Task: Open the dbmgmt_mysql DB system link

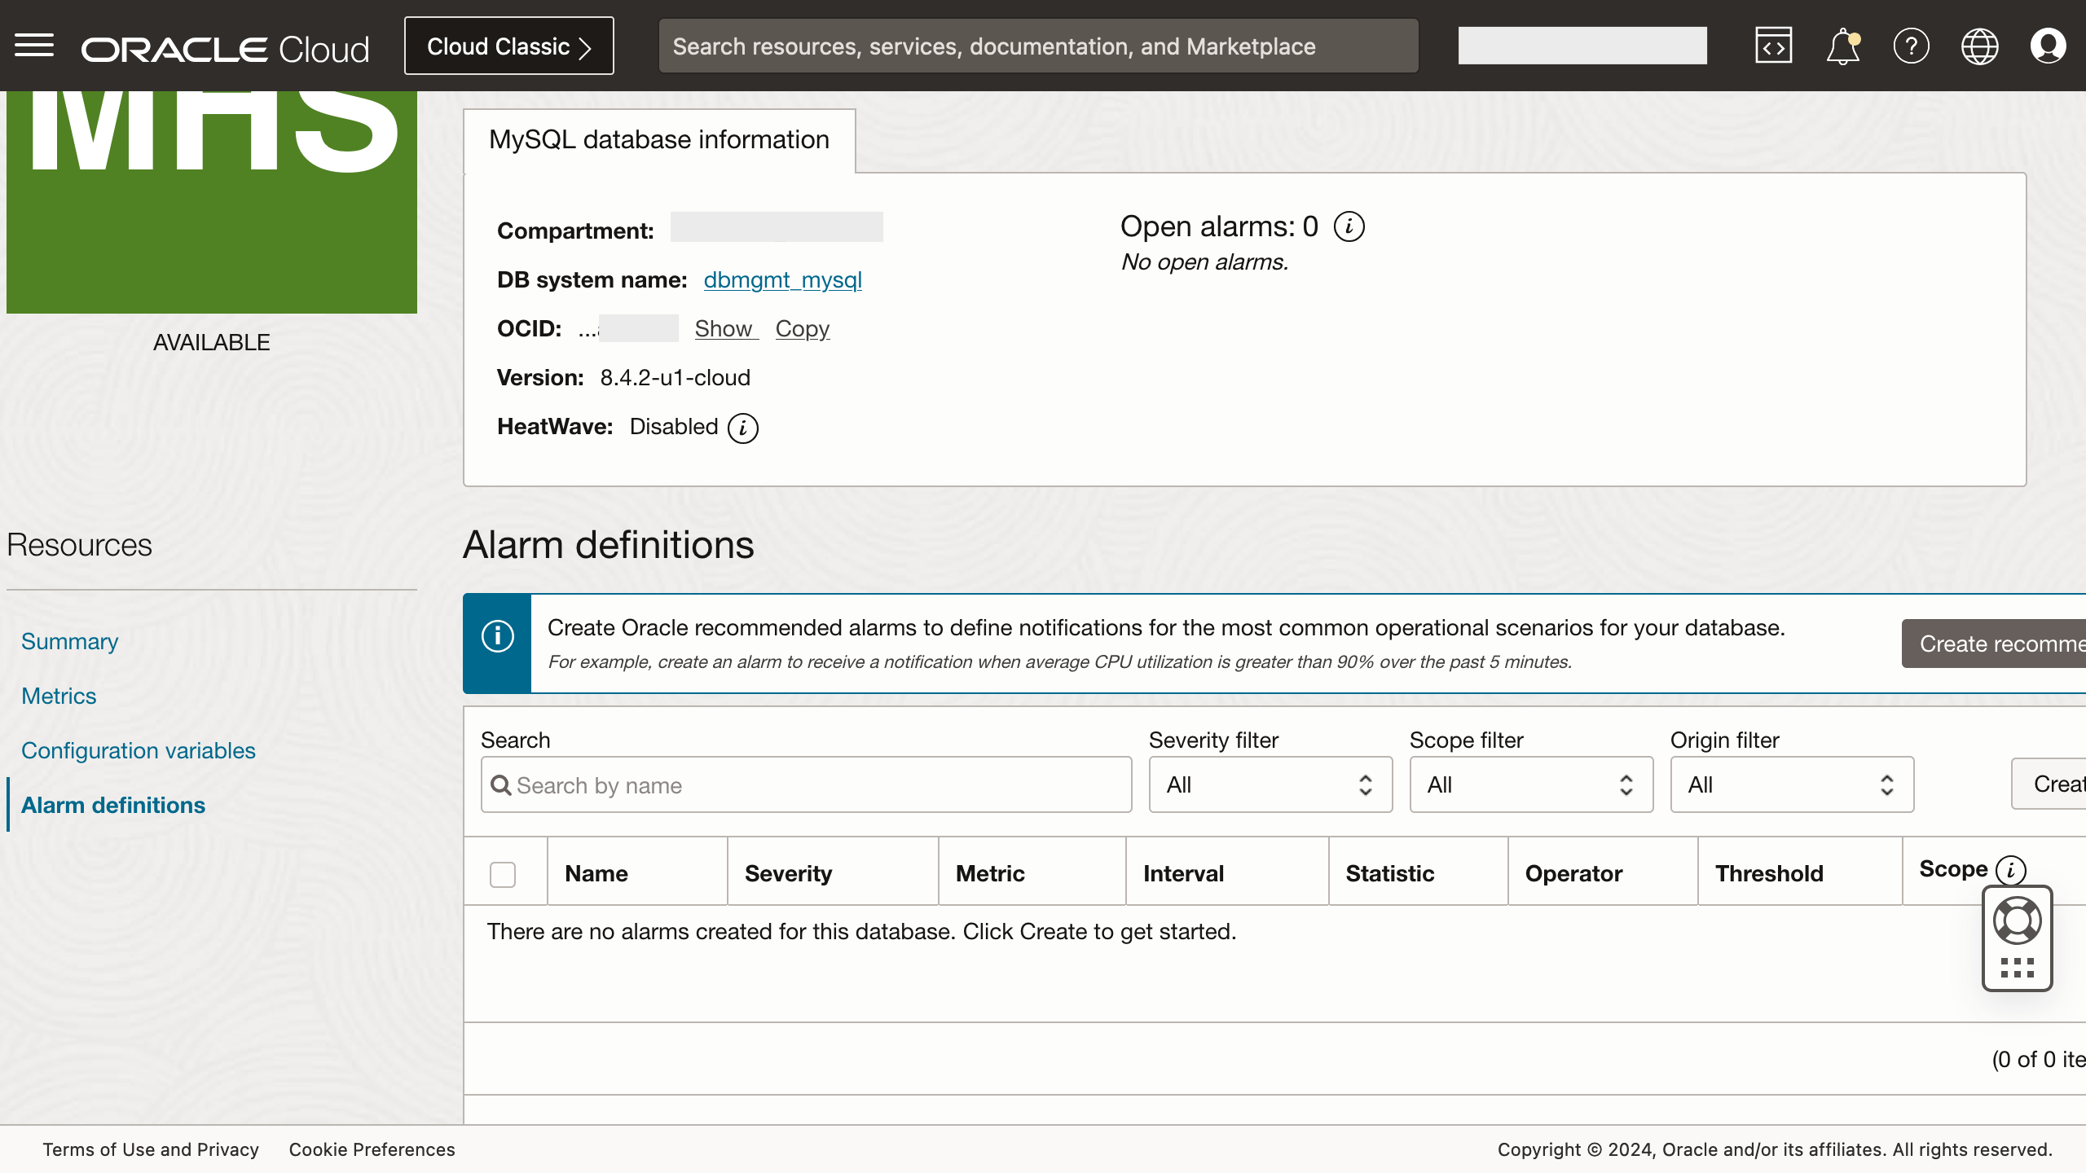Action: pos(781,279)
